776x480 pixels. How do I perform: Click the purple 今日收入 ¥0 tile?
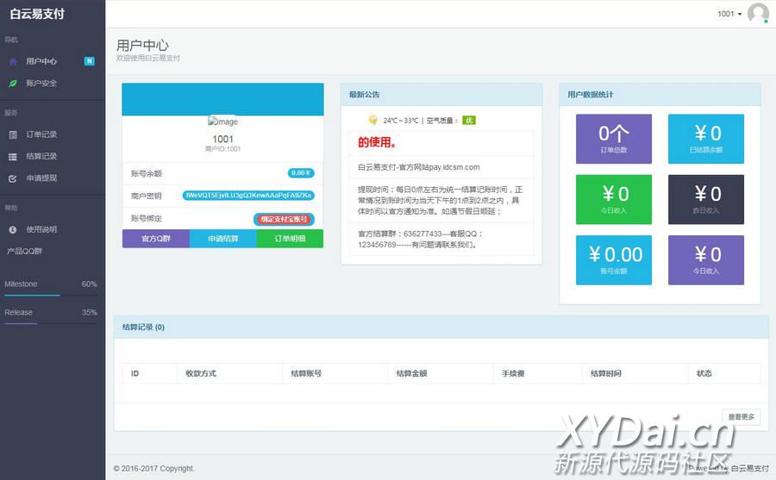[x=706, y=259]
